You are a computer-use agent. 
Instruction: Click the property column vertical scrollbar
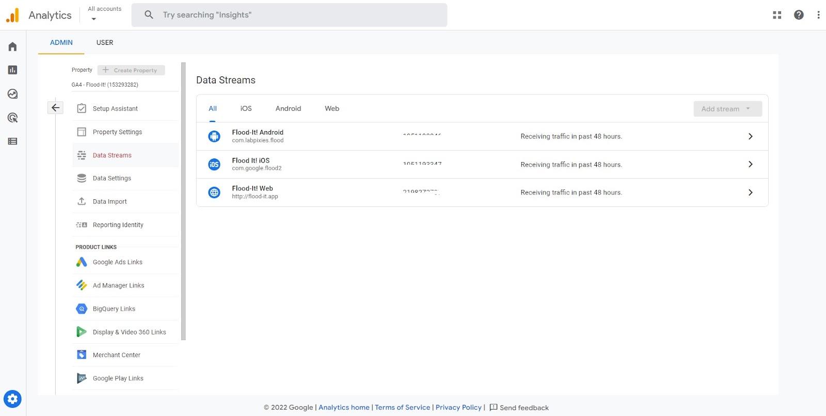tap(183, 201)
